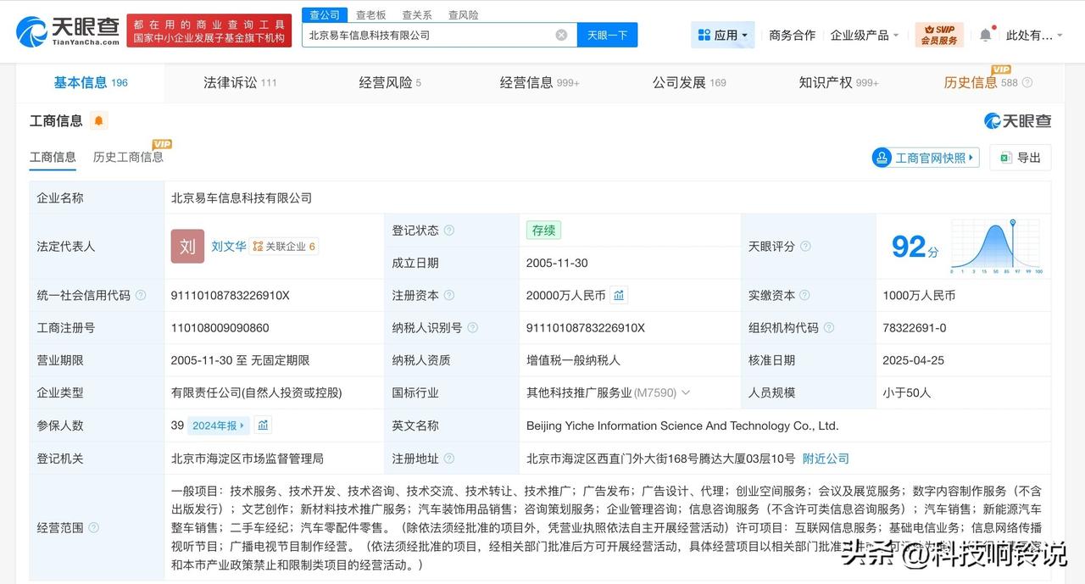
Task: Clear the search box with X icon
Action: tap(561, 35)
